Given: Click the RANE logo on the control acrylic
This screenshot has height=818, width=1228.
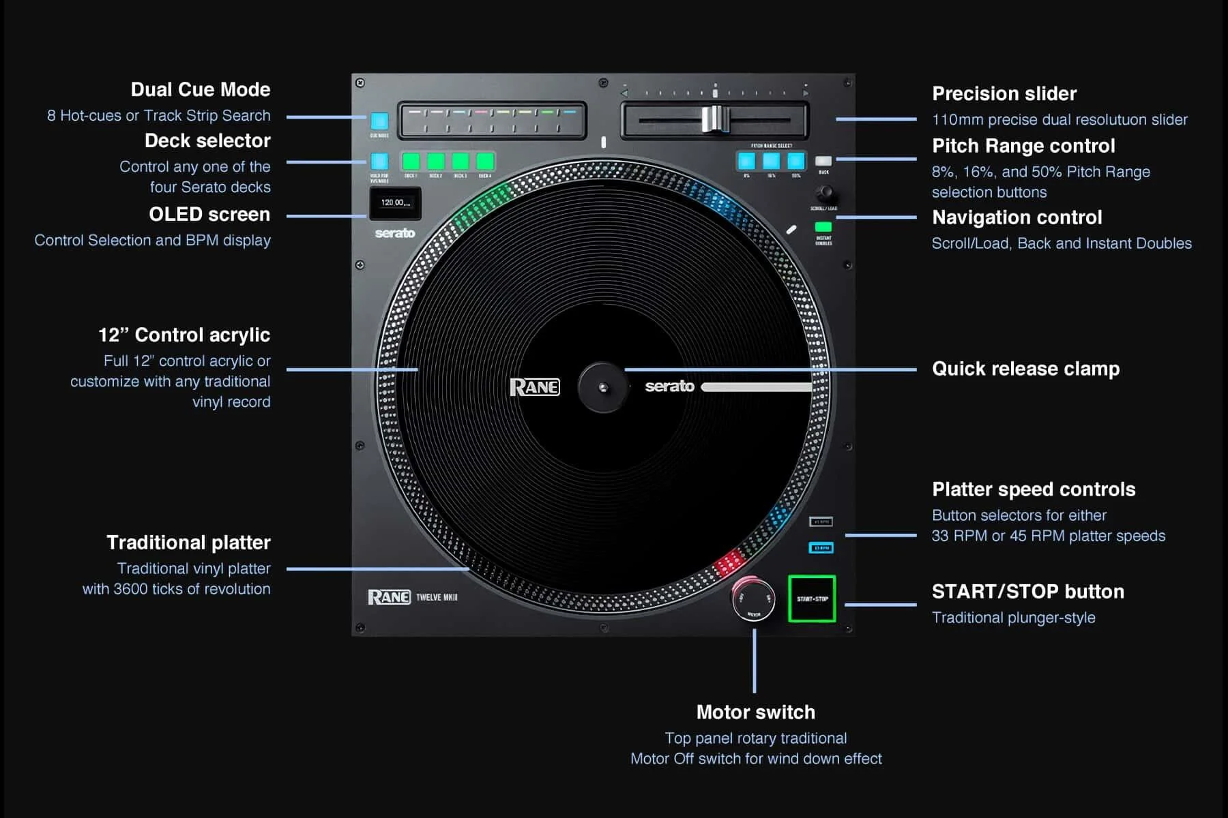Looking at the screenshot, I should [x=535, y=387].
